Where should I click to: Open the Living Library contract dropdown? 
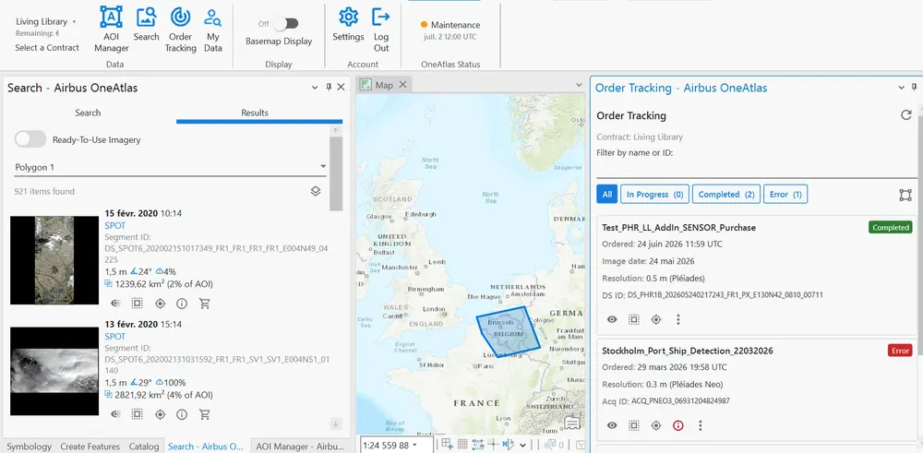[x=46, y=22]
